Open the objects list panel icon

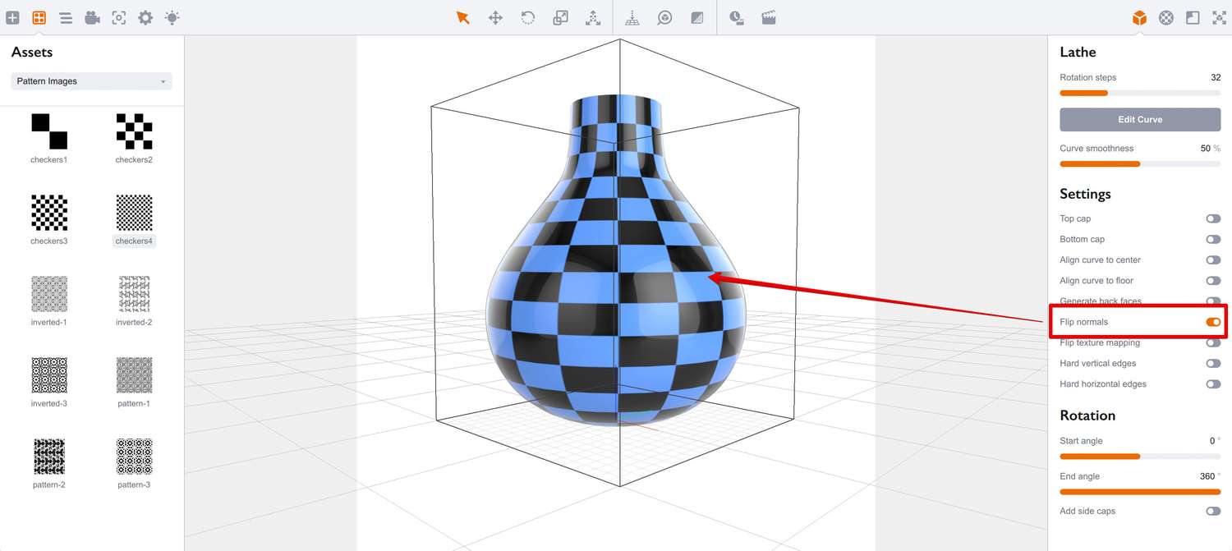point(66,17)
